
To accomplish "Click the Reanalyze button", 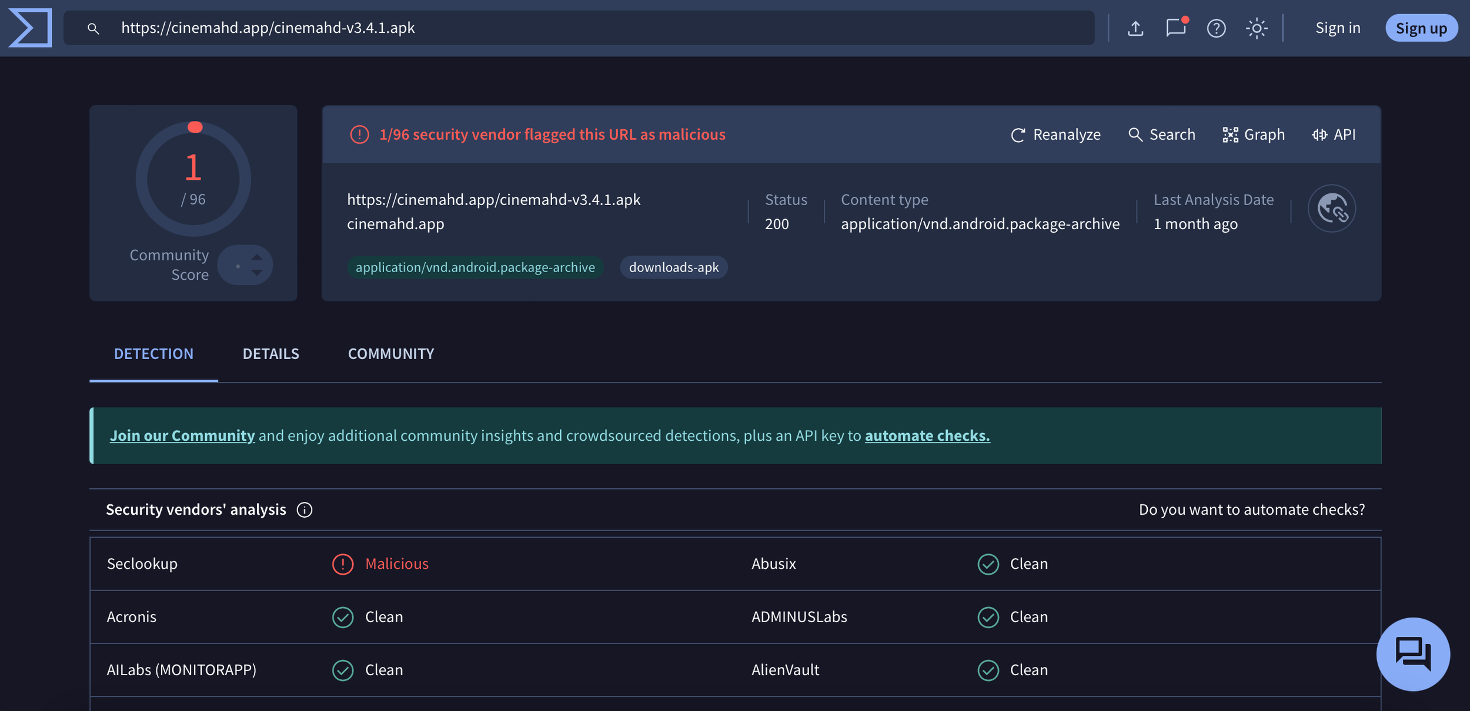I will 1055,135.
